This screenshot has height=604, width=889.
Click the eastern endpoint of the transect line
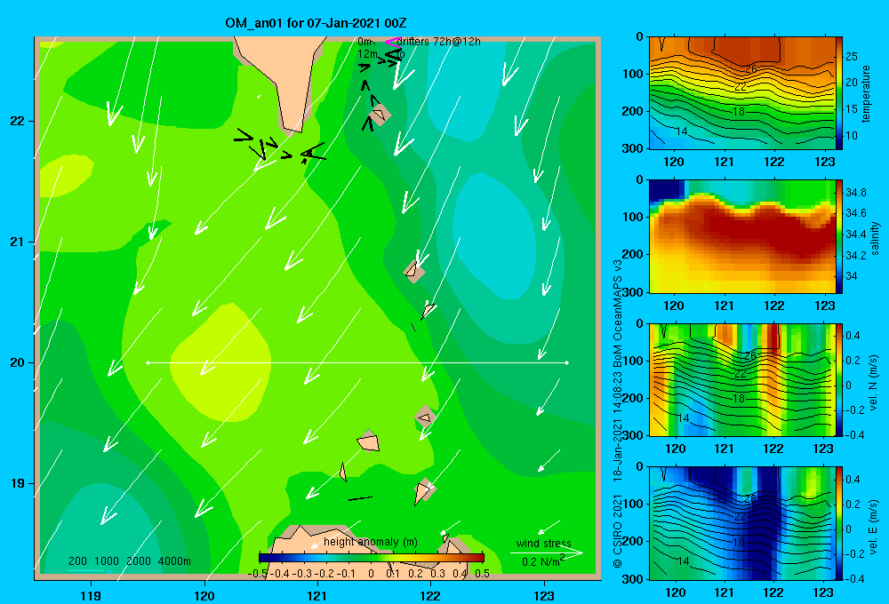pyautogui.click(x=566, y=362)
